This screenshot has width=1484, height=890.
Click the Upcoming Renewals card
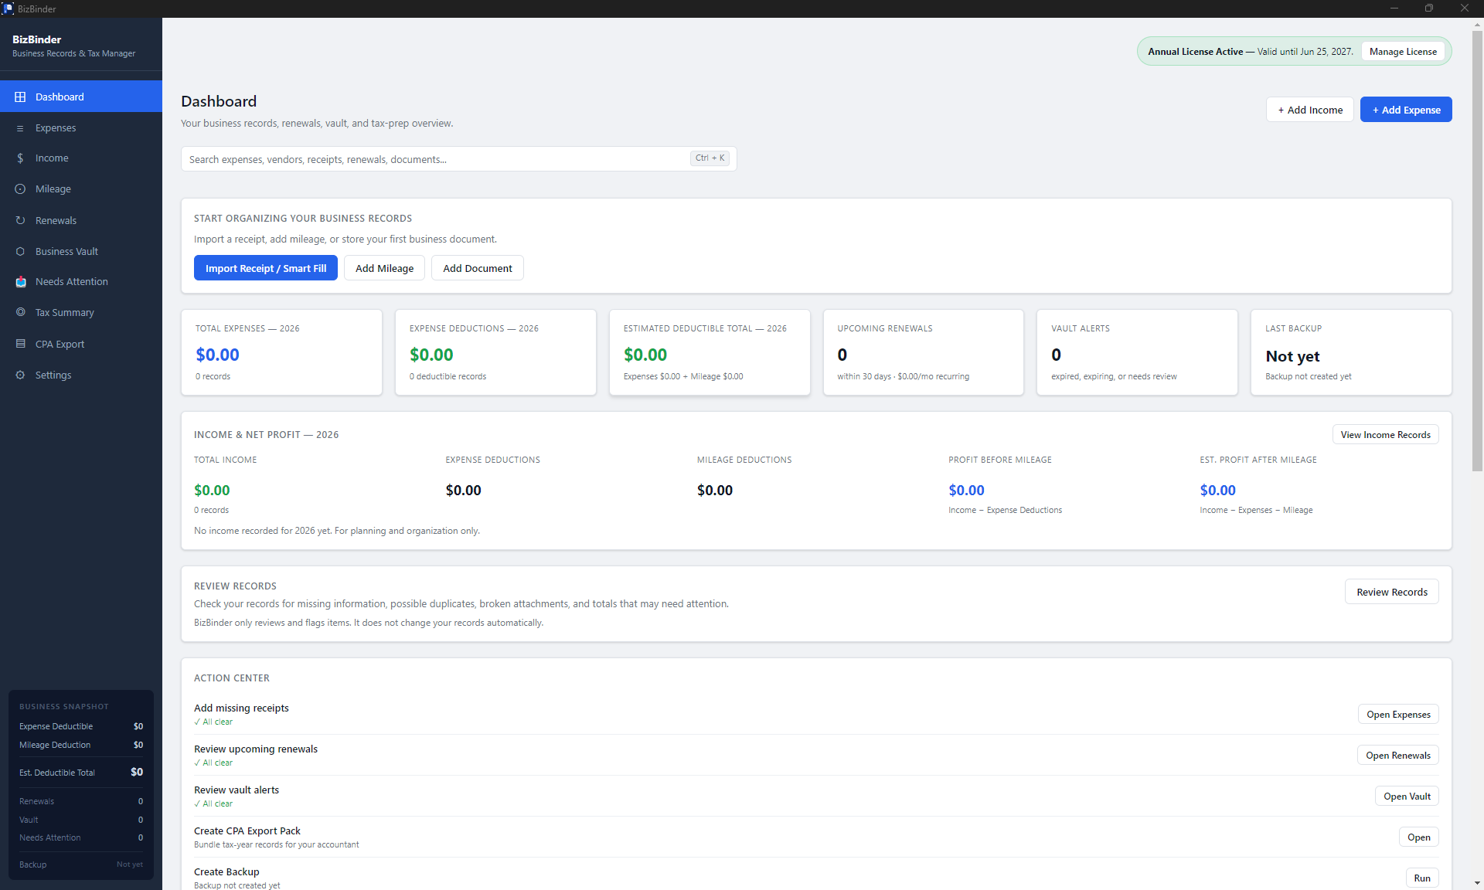pos(923,352)
